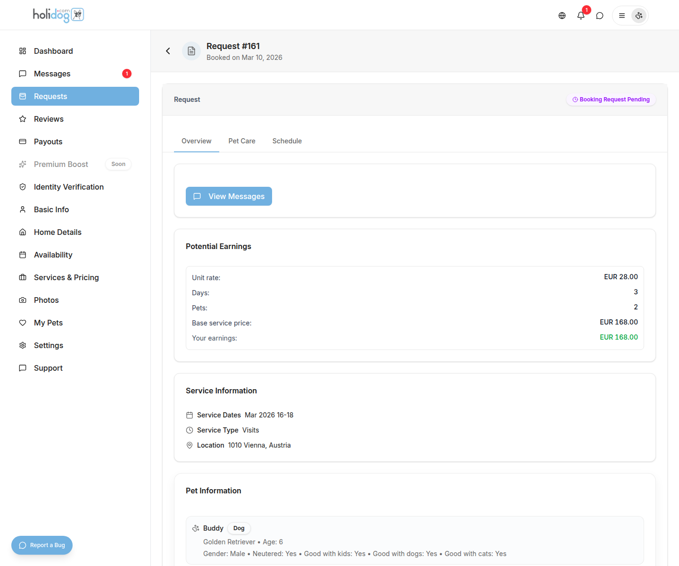The width and height of the screenshot is (679, 566).
Task: Open the language globe icon
Action: (562, 15)
